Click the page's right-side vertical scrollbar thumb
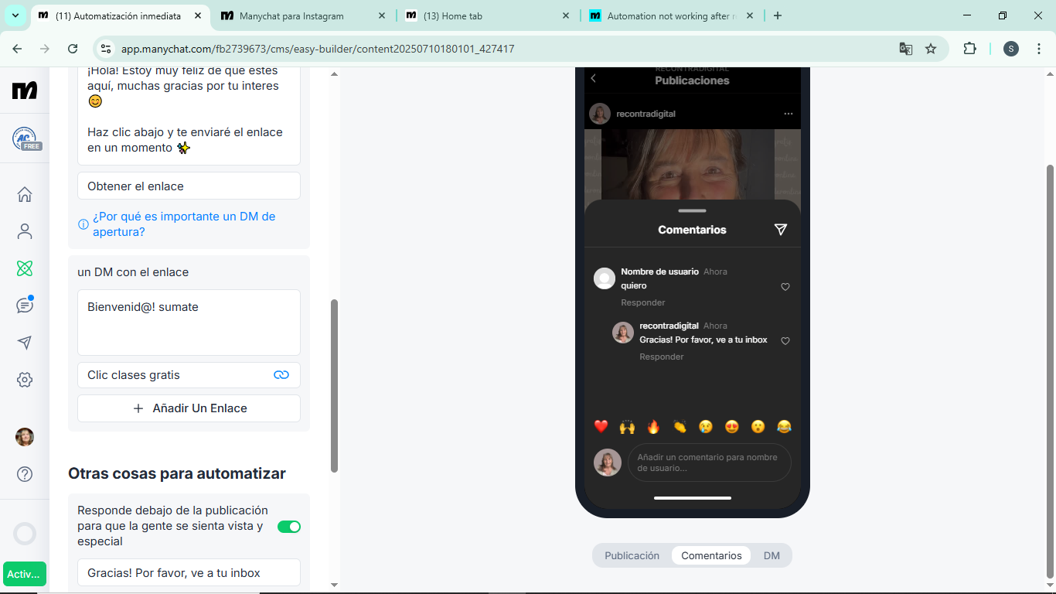 [x=1050, y=371]
